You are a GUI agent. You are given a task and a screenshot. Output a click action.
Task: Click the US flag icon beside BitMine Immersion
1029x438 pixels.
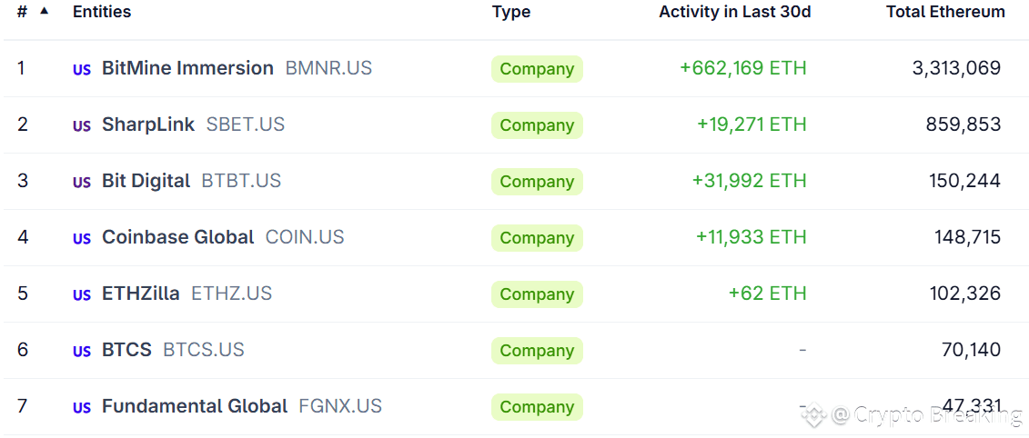pyautogui.click(x=82, y=69)
